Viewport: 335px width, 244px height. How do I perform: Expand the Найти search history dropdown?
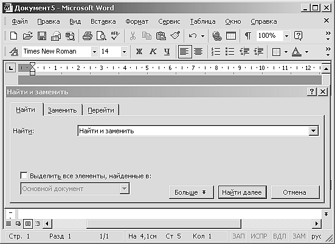313,131
